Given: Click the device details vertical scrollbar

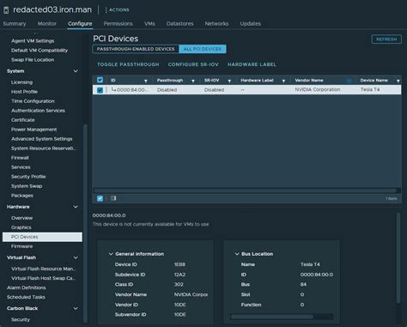Looking at the screenshot, I should pos(398,257).
